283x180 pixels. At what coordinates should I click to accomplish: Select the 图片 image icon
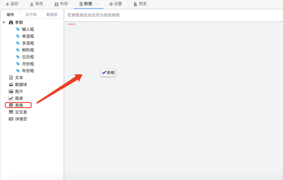11,92
